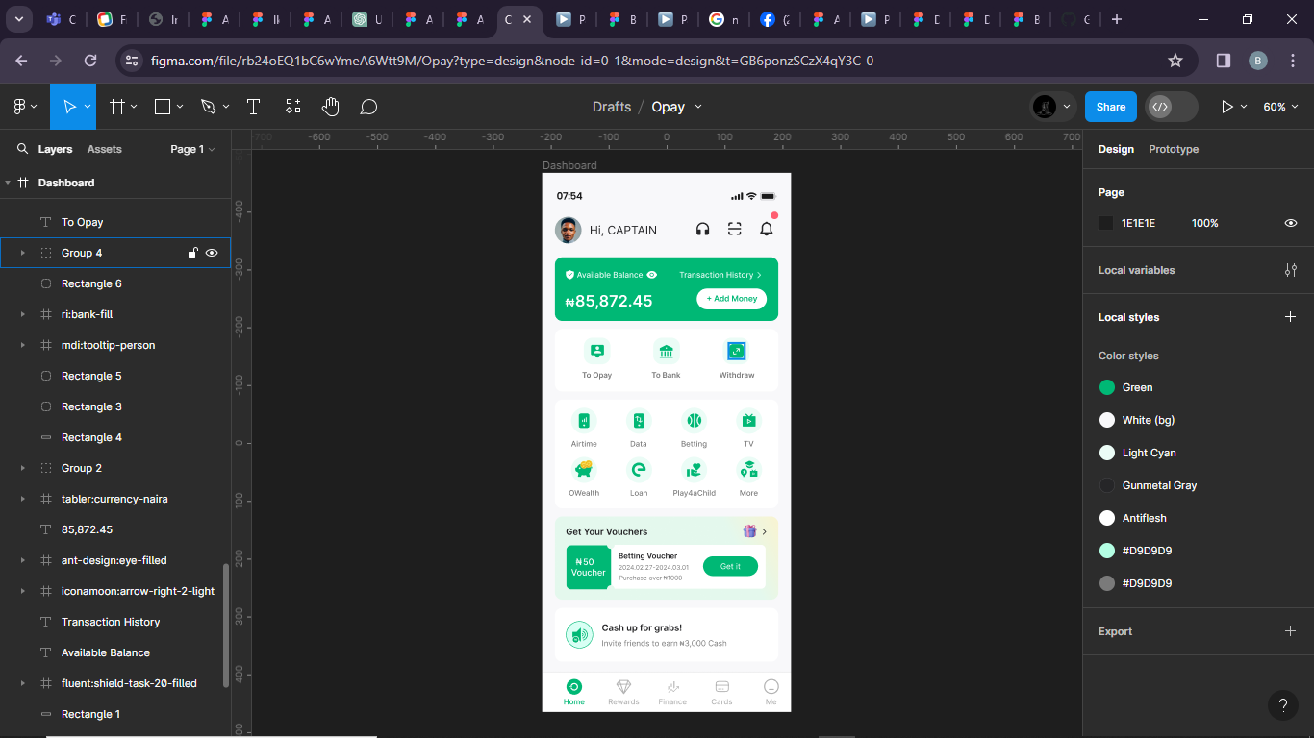Screen dimensions: 1314x738
Task: Toggle Dev Mode switch
Action: (1172, 107)
